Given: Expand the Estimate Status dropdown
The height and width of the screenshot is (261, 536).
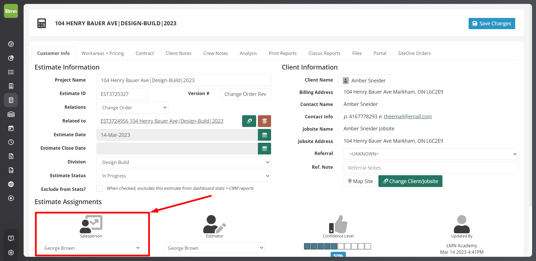Looking at the screenshot, I should click(x=184, y=176).
